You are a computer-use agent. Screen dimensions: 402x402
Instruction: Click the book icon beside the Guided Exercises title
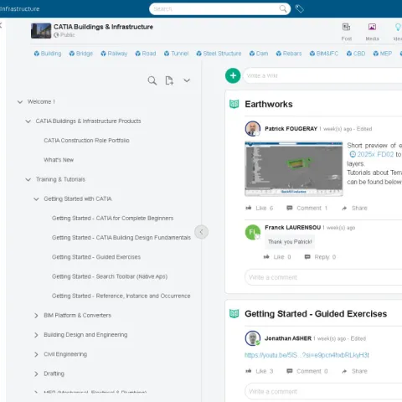234,314
